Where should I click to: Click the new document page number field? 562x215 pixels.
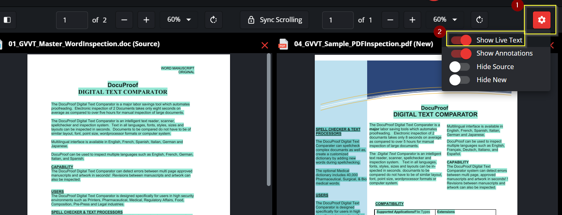[x=338, y=20]
